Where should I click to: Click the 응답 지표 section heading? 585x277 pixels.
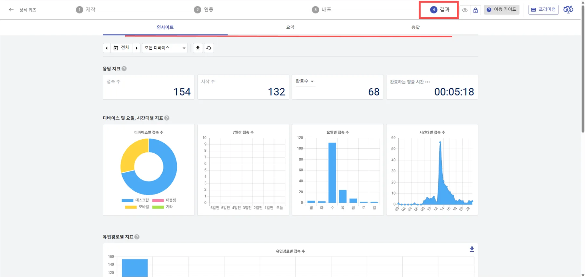coord(111,69)
